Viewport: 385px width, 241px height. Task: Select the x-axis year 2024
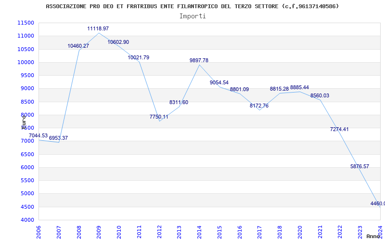coord(380,232)
